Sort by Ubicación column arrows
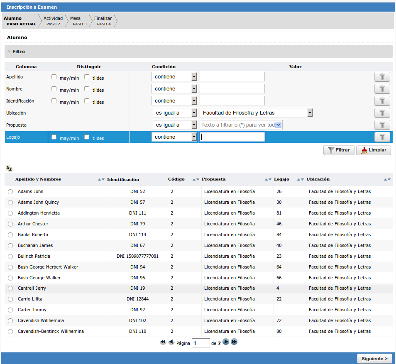Screen dimensions: 396x364 [387, 179]
